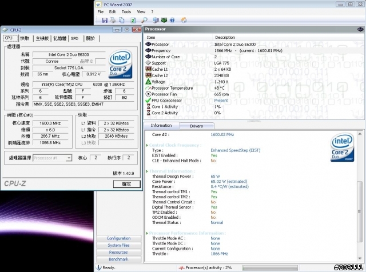Viewport: 366px width, 272px height.
Task: Click the Processor Fan icon
Action: click(148, 94)
